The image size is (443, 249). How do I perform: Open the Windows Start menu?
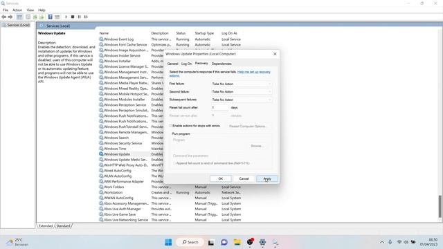click(168, 242)
